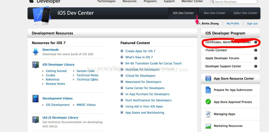The width and height of the screenshot is (269, 132).
Task: Click the Downloads blue arrow icon
Action: (x=35, y=52)
